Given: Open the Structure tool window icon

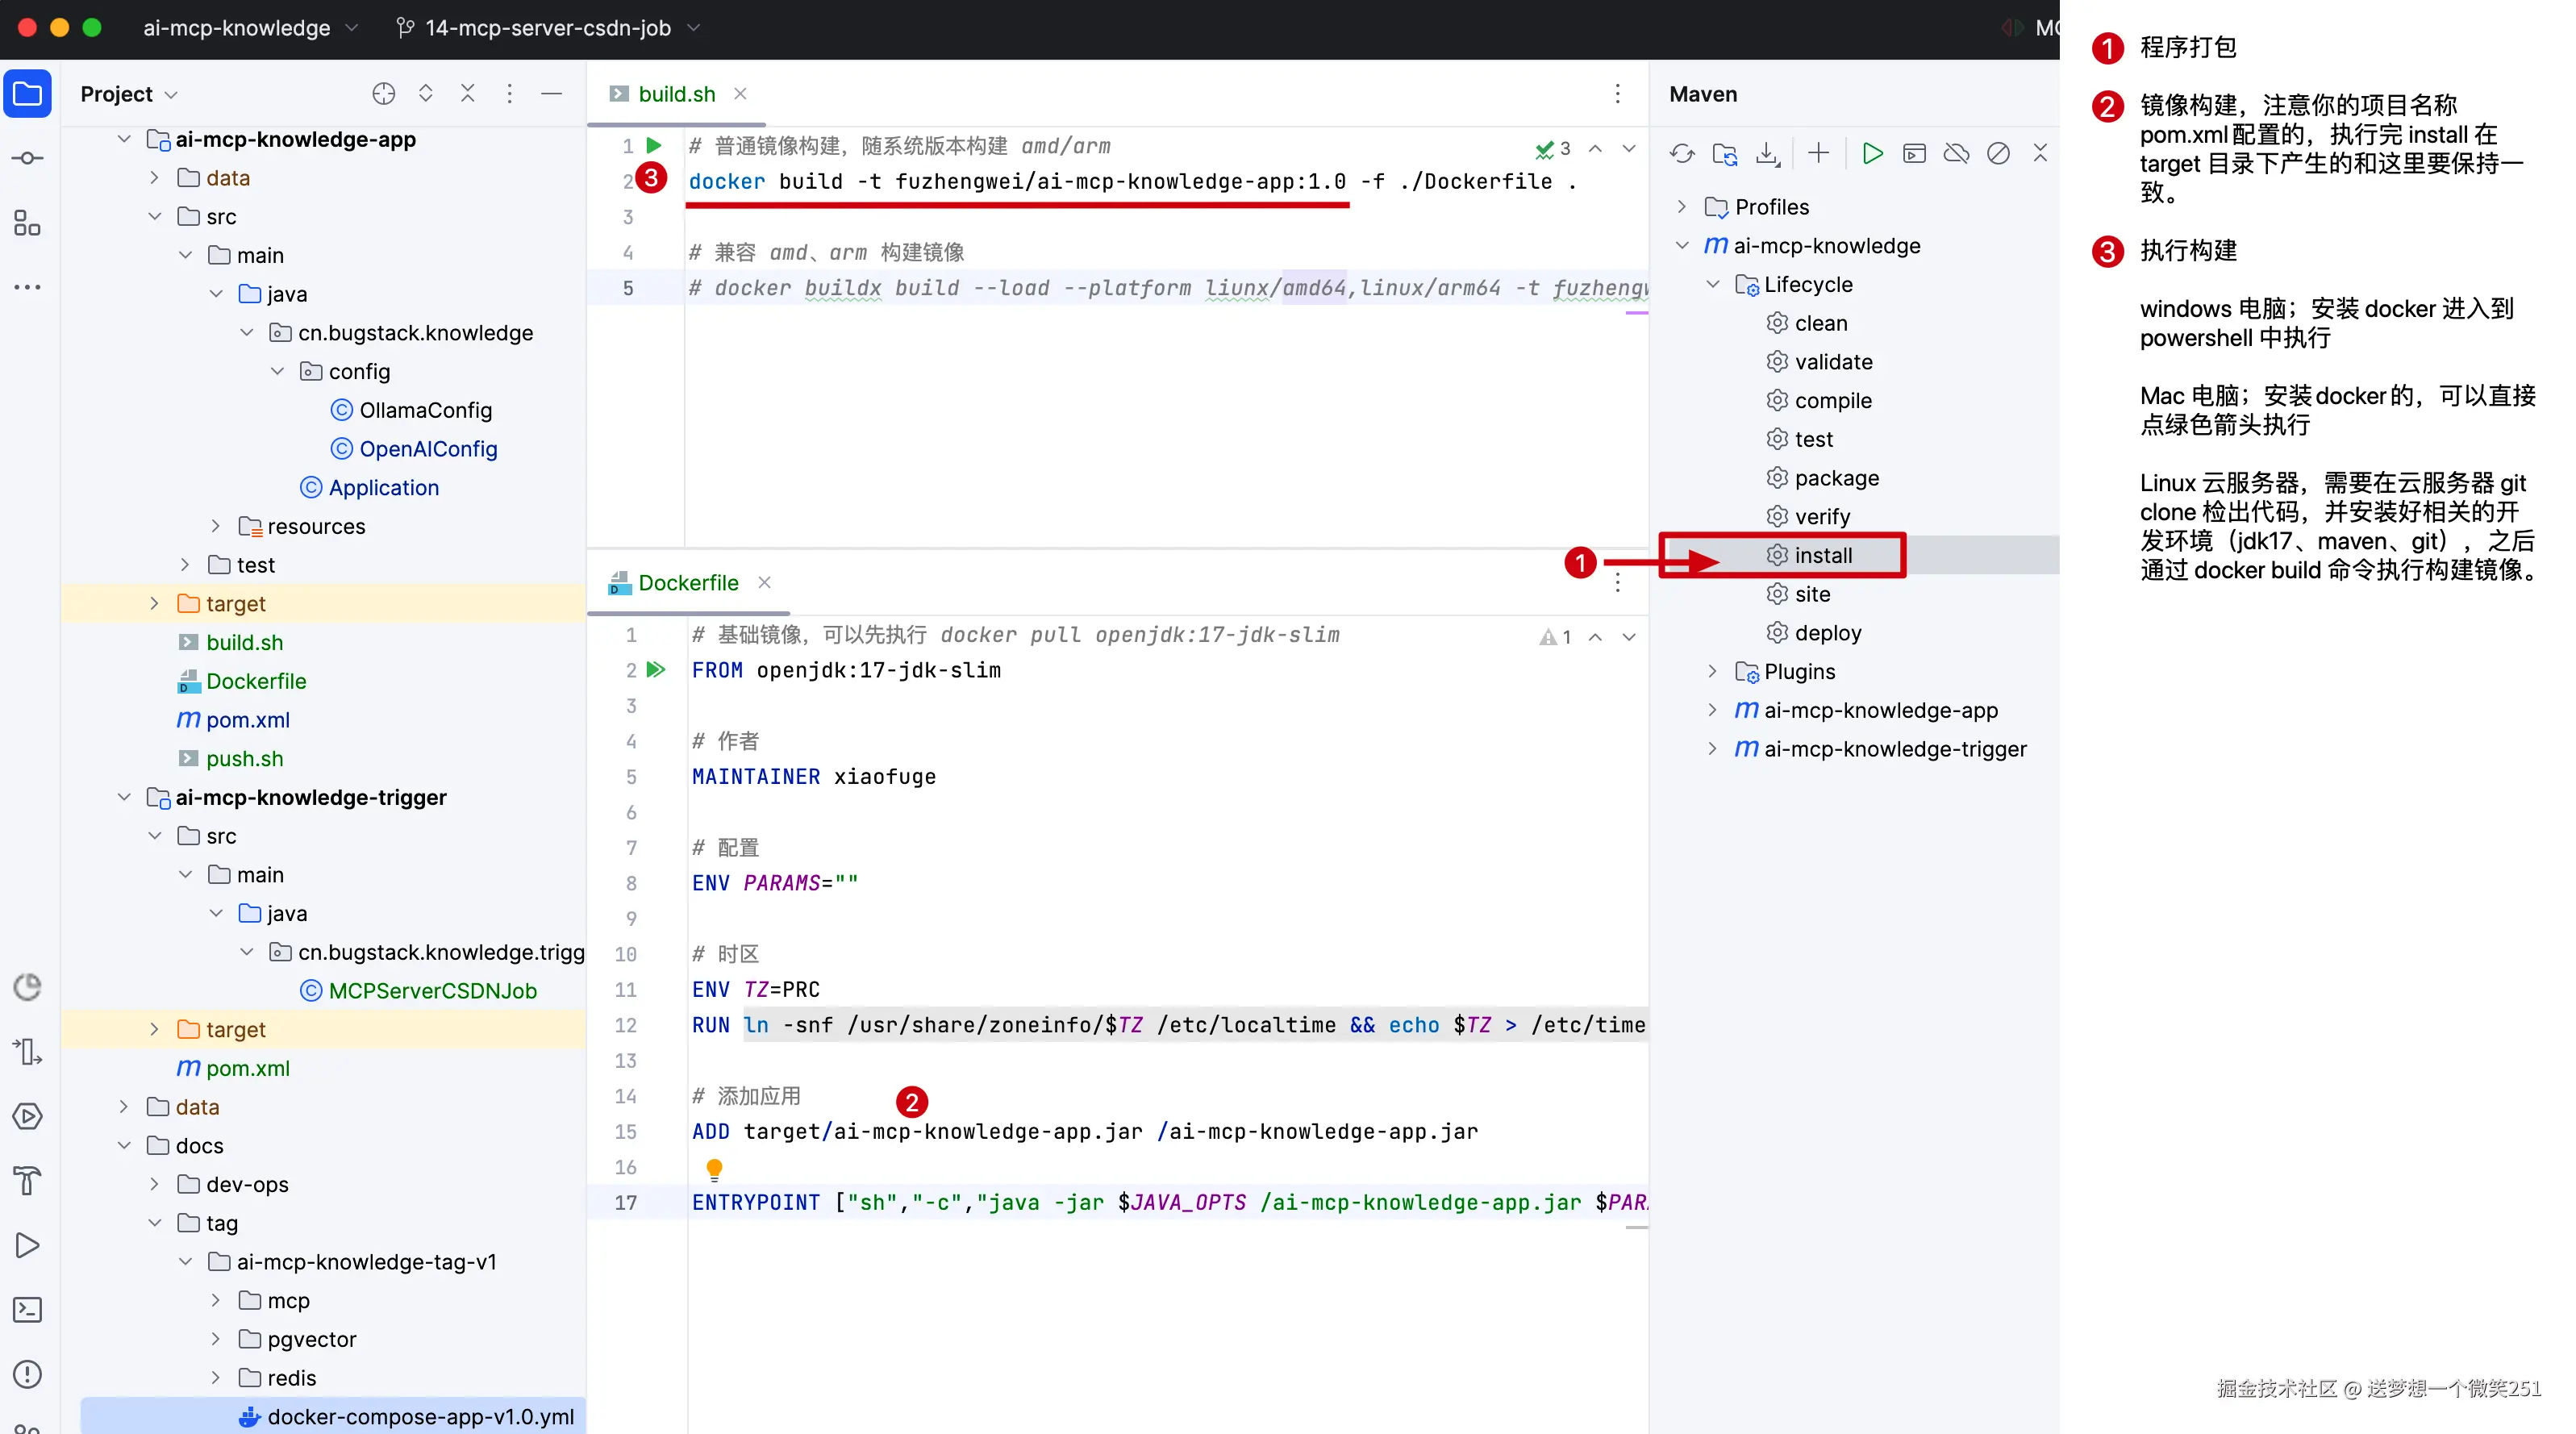Looking at the screenshot, I should point(28,223).
